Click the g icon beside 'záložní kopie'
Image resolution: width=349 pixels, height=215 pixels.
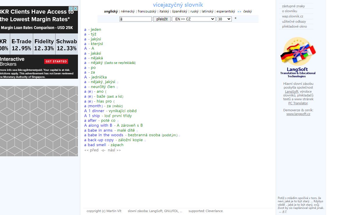click(x=145, y=140)
